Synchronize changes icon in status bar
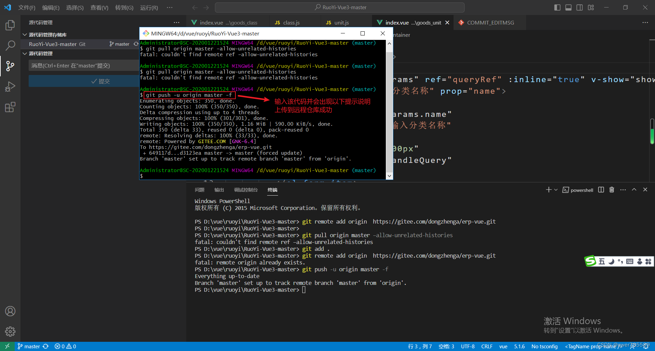This screenshot has height=351, width=655. 46,346
